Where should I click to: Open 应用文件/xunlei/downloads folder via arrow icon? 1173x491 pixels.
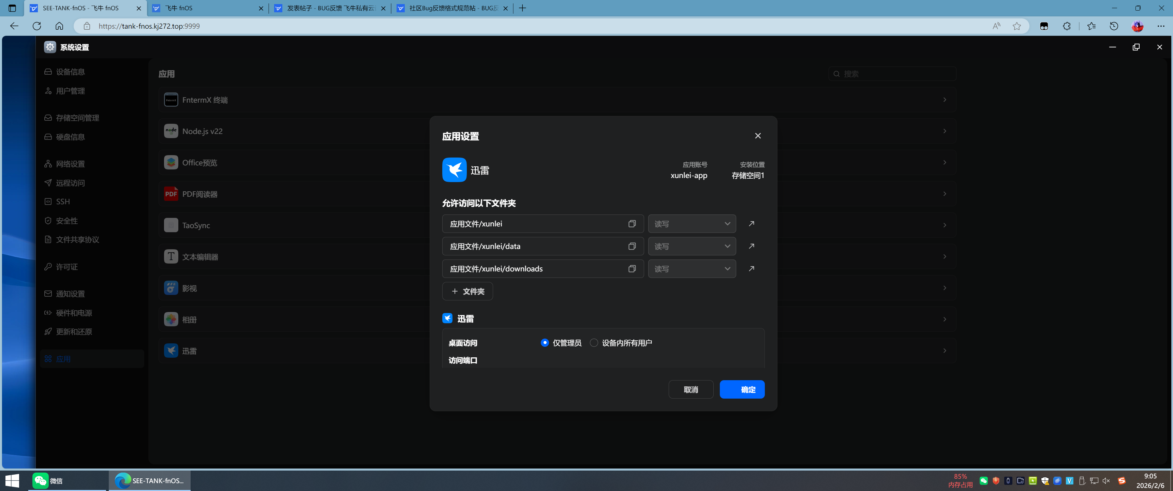(x=751, y=269)
